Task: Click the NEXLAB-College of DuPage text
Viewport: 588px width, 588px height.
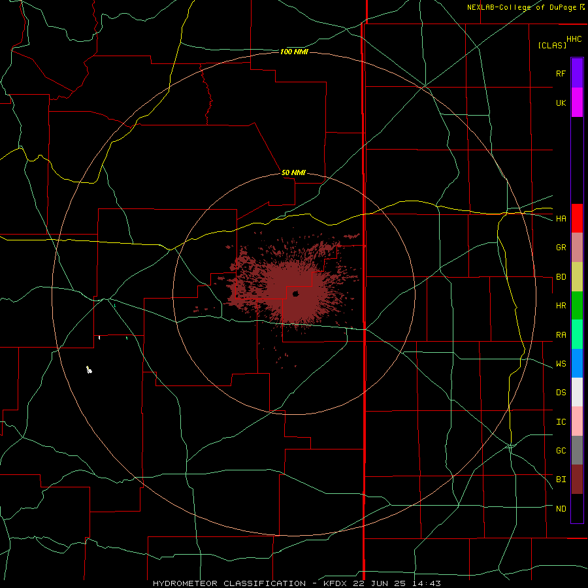Action: [x=521, y=7]
